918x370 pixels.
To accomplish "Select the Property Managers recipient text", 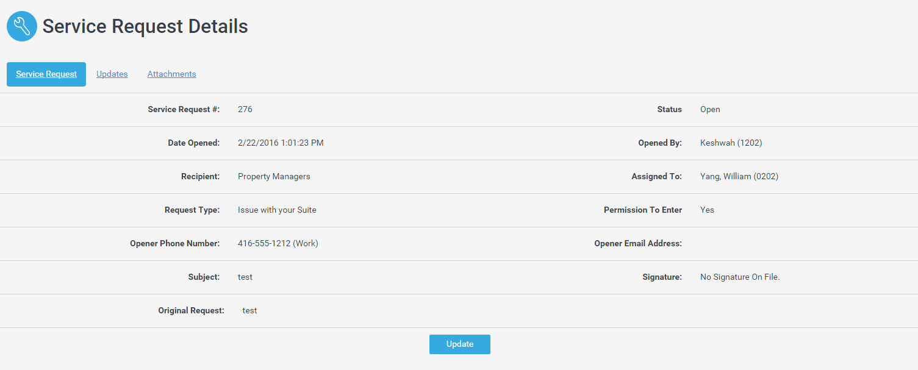I will click(274, 177).
